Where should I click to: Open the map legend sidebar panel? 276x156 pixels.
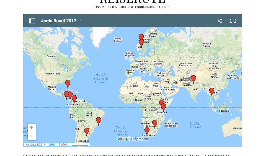32,21
